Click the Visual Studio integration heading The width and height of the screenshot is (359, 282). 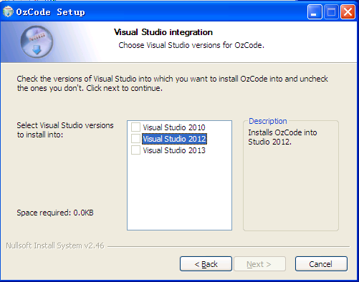[x=163, y=32]
